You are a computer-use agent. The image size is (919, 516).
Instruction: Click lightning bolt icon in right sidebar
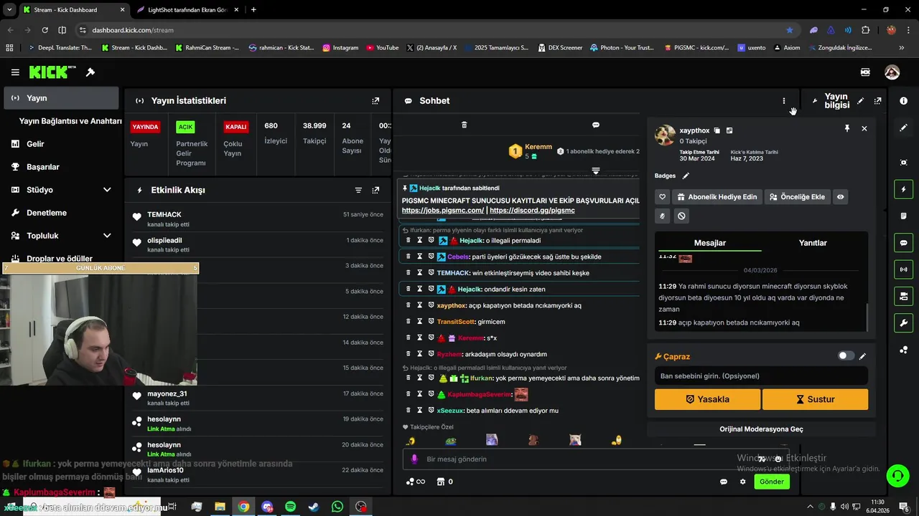(x=903, y=189)
